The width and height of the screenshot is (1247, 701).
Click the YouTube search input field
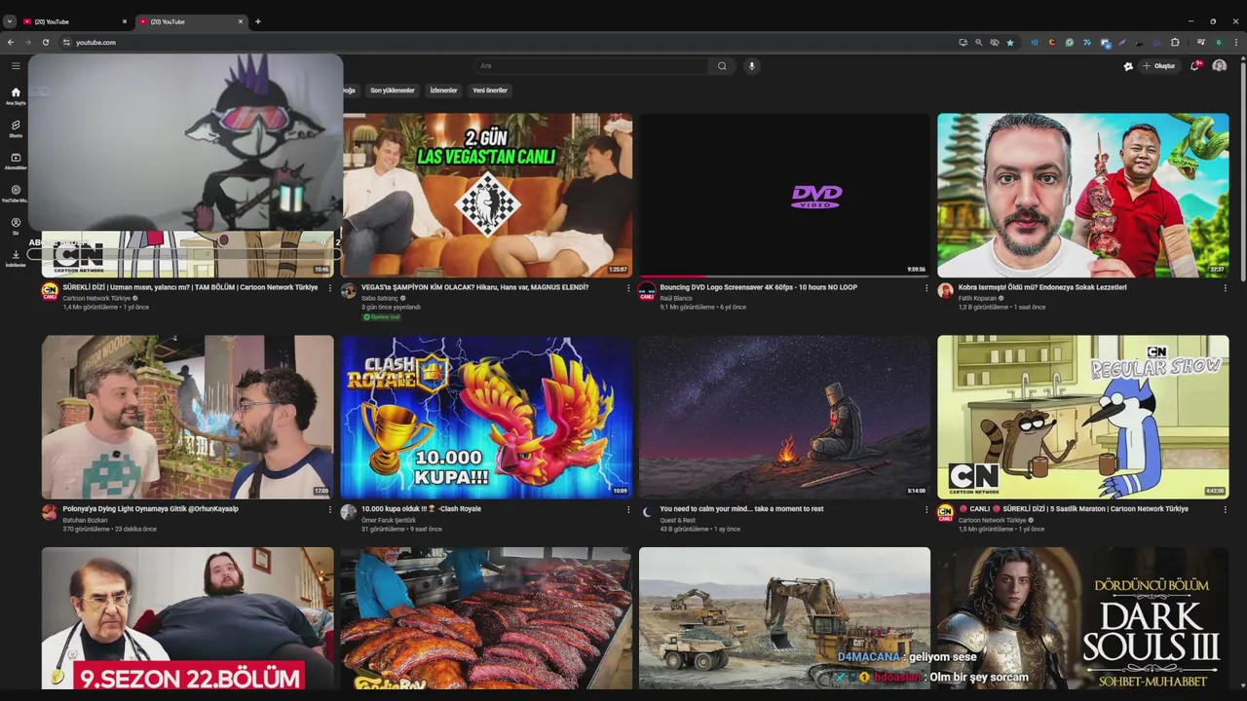(x=590, y=66)
